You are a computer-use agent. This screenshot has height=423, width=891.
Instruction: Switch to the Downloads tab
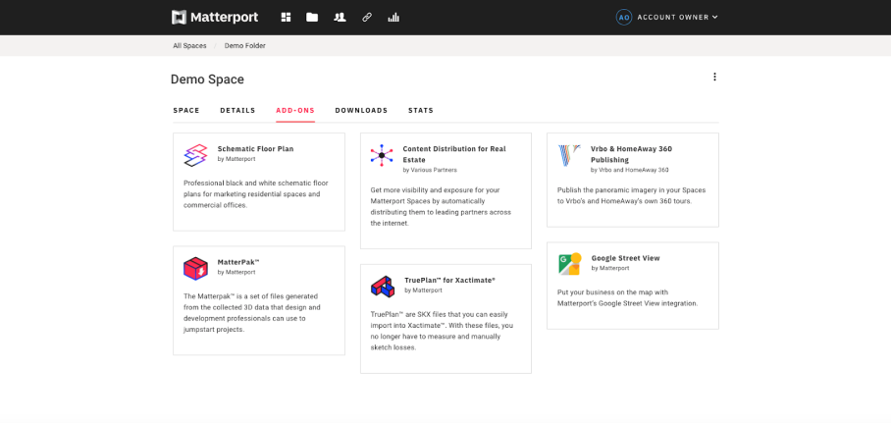[361, 110]
